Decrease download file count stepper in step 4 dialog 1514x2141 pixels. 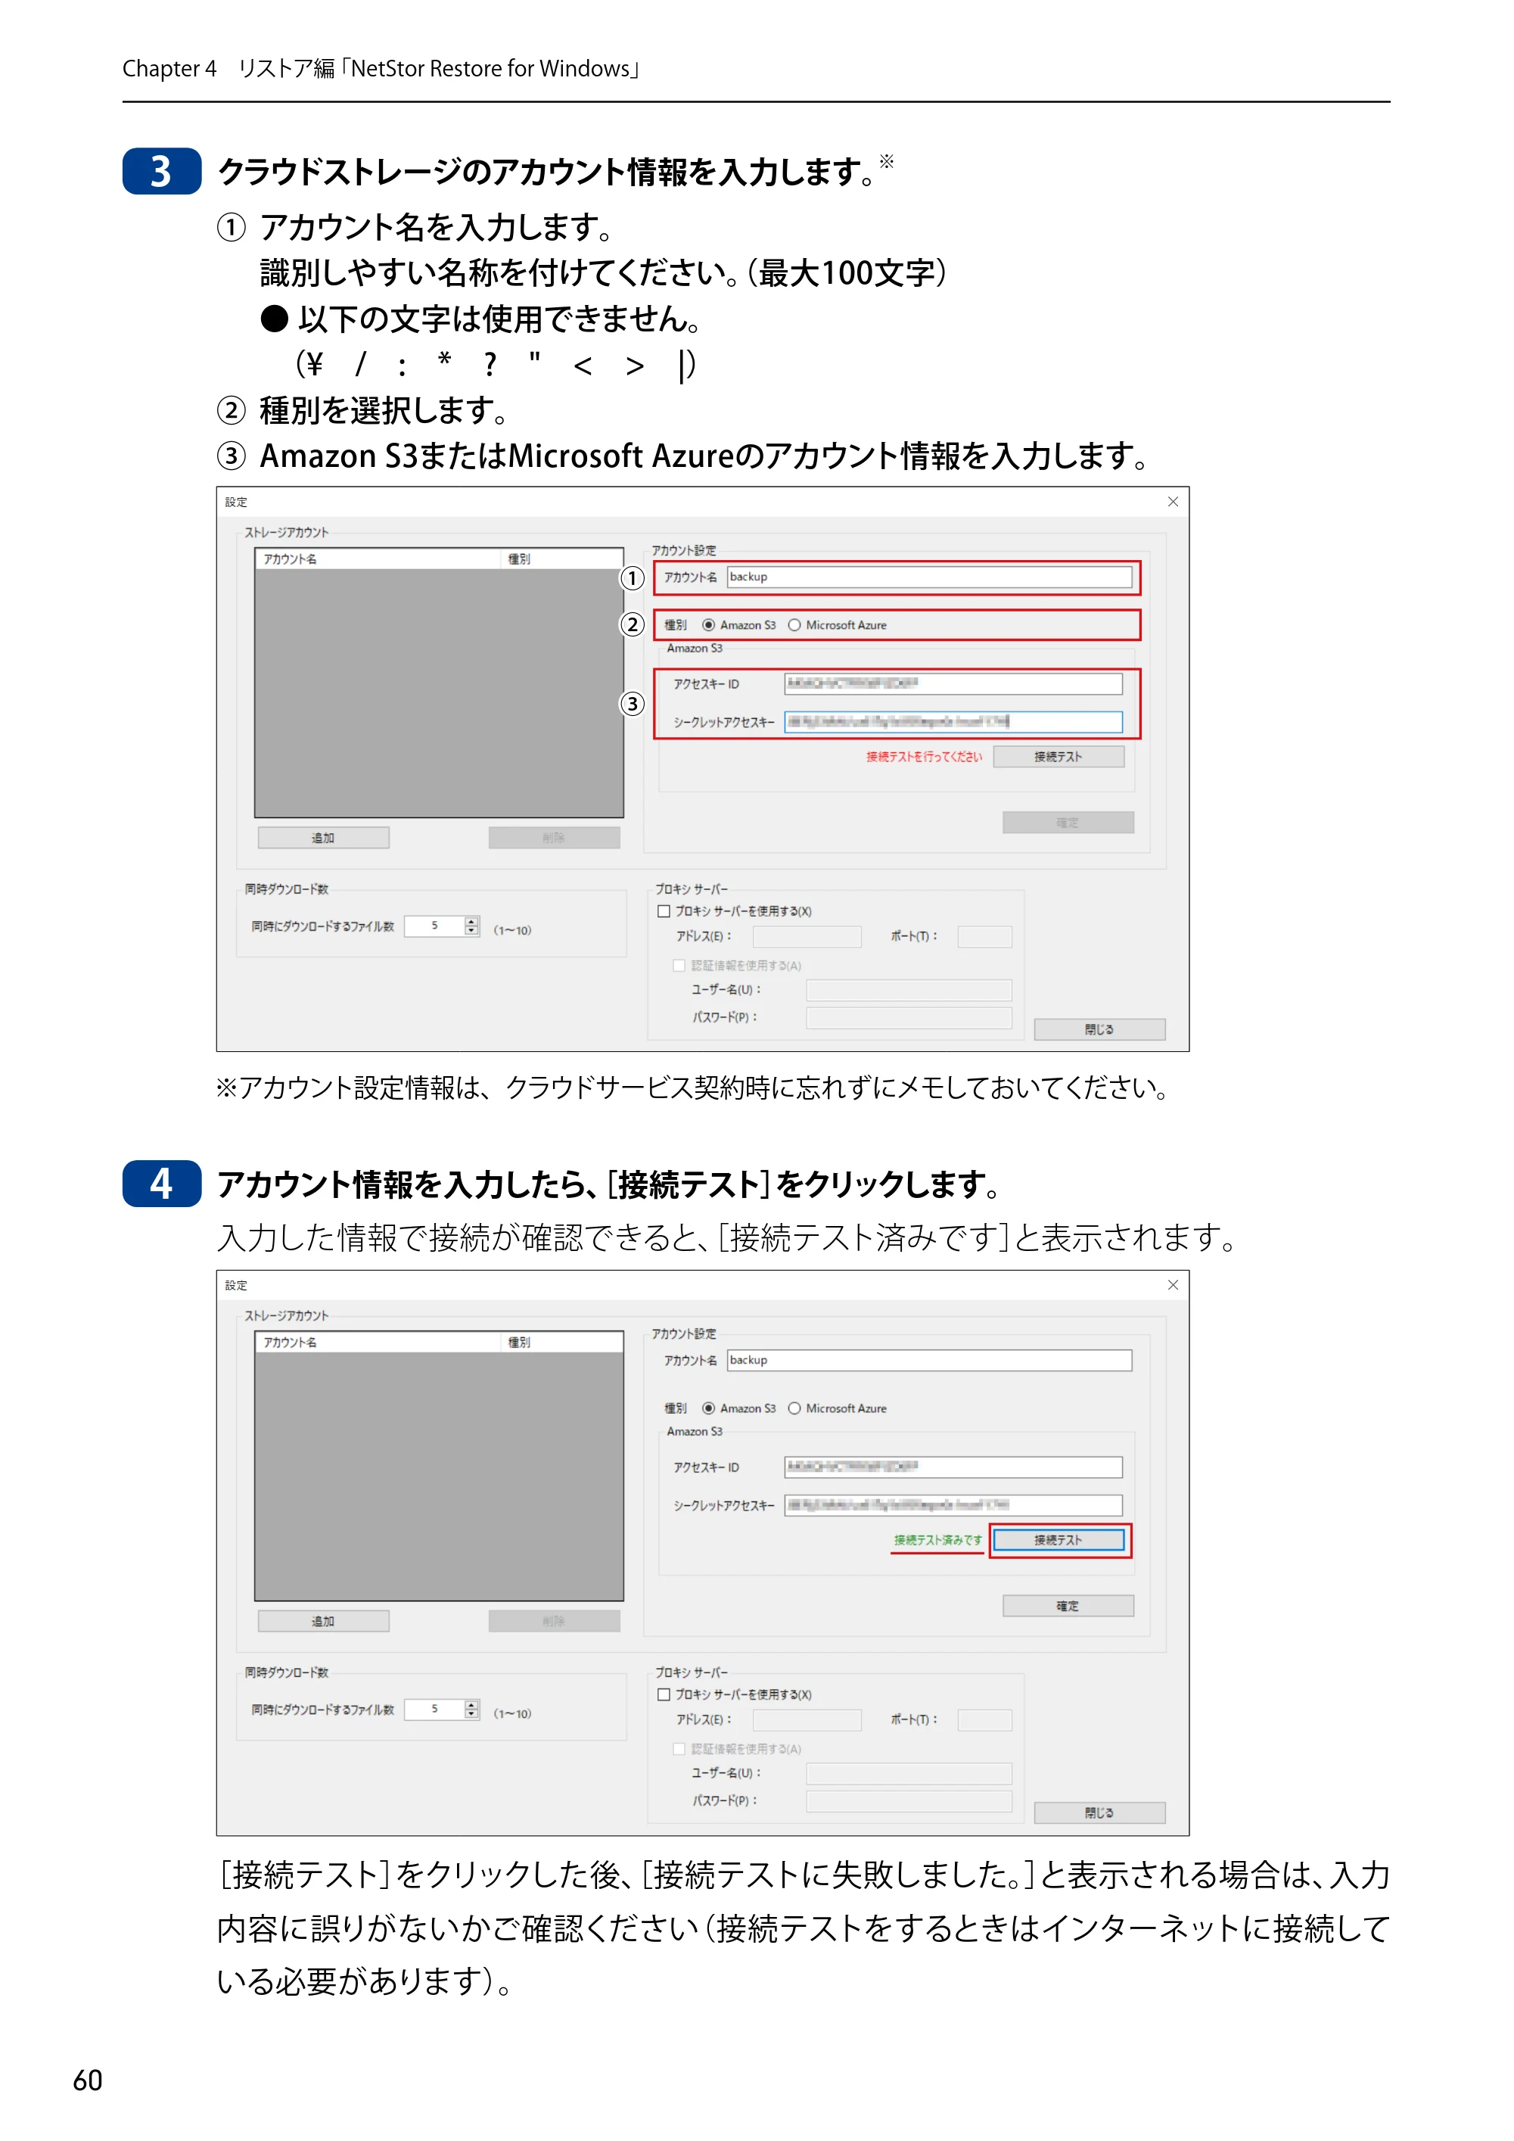[x=471, y=1714]
